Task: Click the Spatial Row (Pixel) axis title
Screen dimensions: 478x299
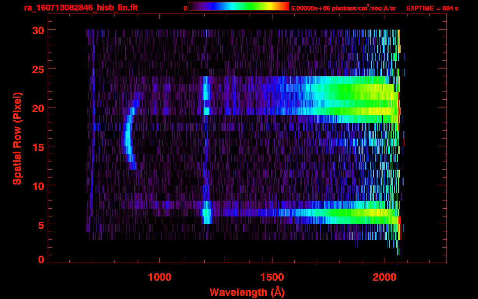Action: [x=17, y=138]
